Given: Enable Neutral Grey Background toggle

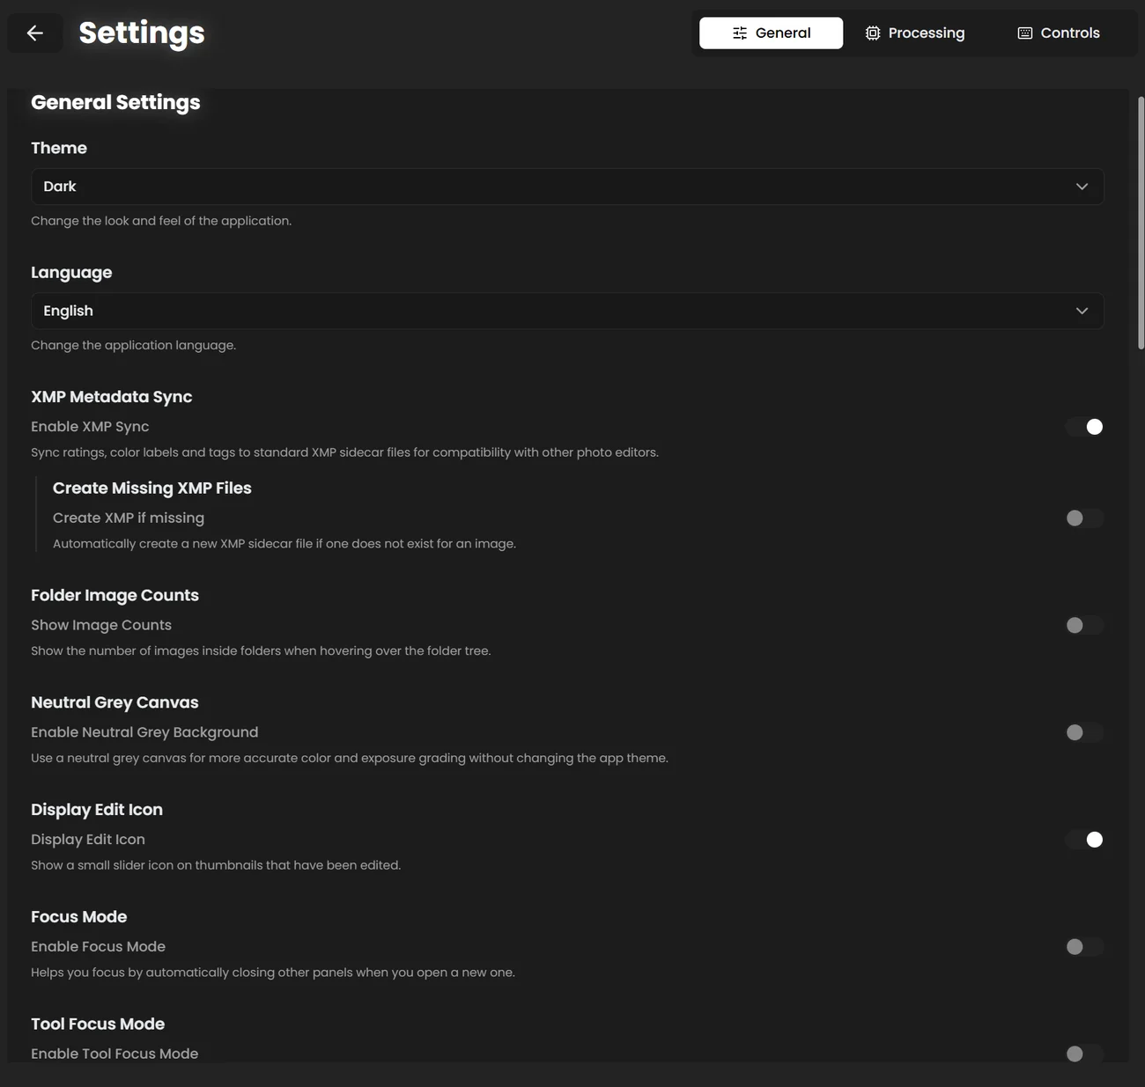Looking at the screenshot, I should pos(1084,732).
